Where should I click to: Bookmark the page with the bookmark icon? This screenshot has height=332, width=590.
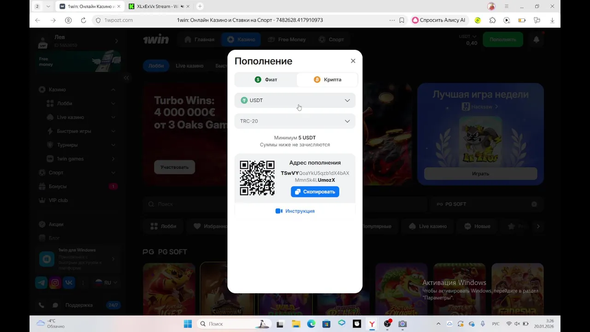[x=402, y=20]
